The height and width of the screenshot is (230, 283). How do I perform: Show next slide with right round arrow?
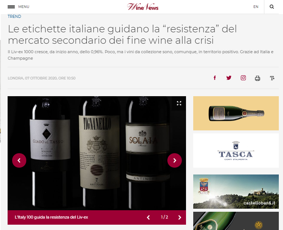[175, 160]
